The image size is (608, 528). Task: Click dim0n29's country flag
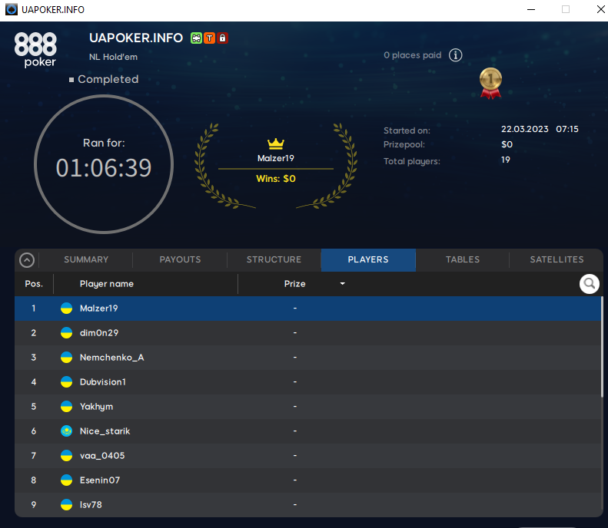[x=66, y=333]
